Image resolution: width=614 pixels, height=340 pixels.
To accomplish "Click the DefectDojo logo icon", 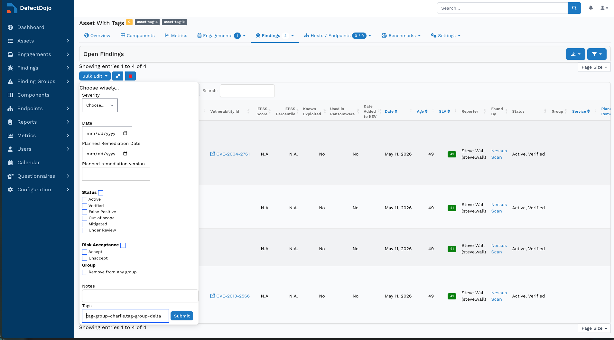I will 12,8.
